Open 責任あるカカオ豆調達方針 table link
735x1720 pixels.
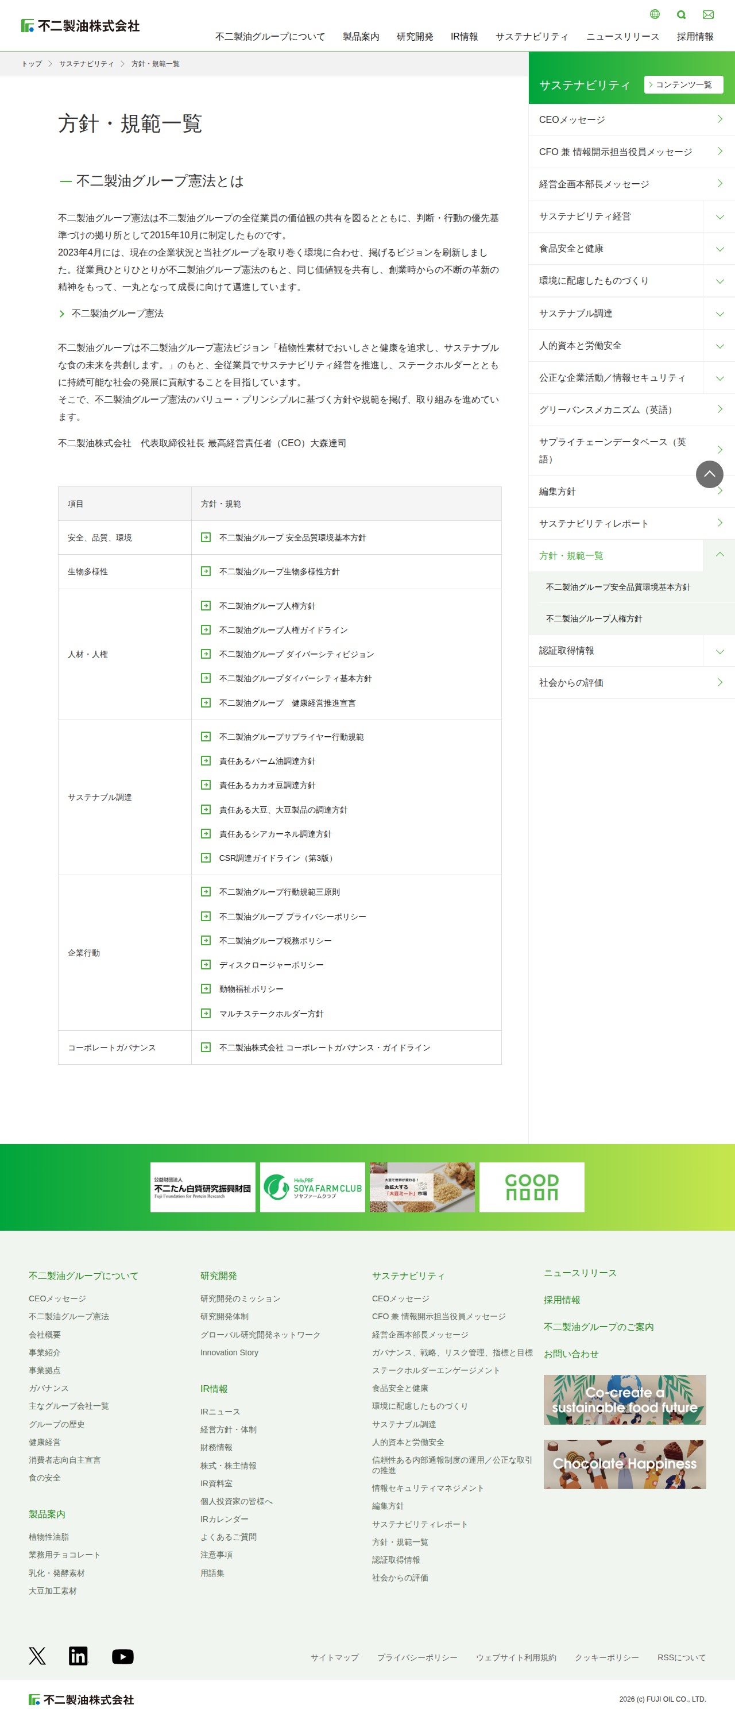coord(267,785)
